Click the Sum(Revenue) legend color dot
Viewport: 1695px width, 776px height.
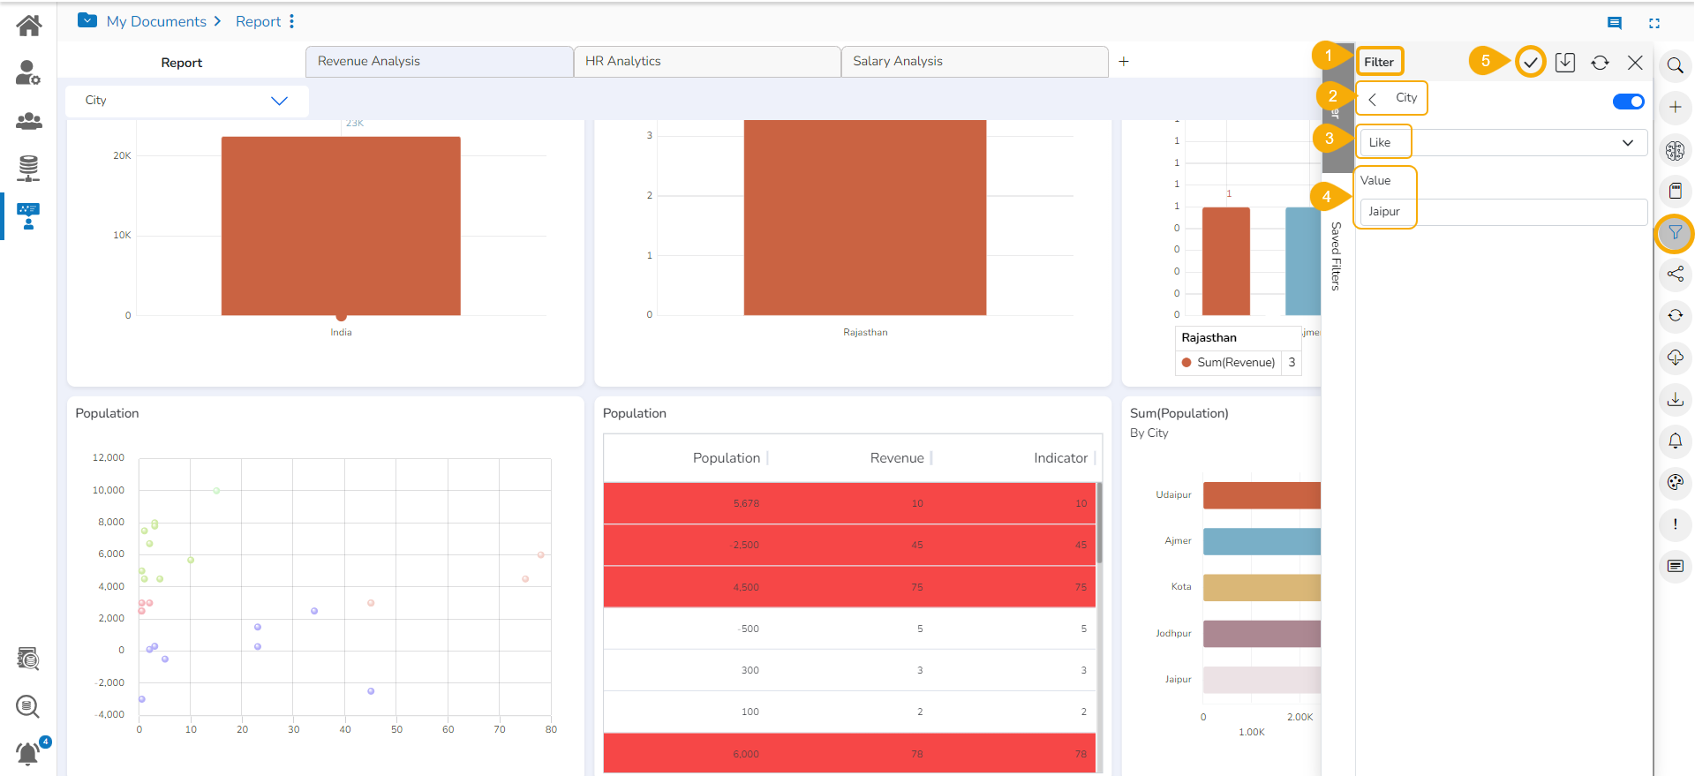(x=1186, y=363)
